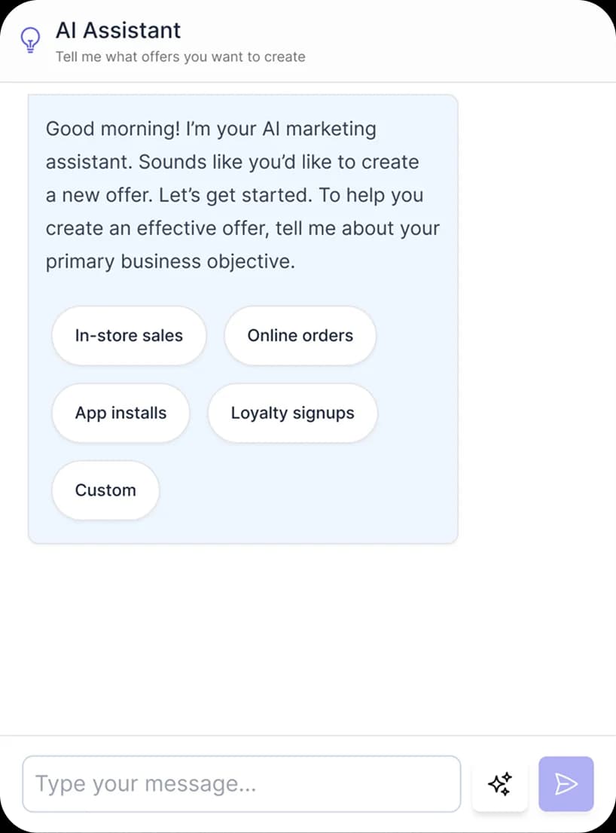
Task: Select Loyalty signups as objective
Action: [293, 413]
